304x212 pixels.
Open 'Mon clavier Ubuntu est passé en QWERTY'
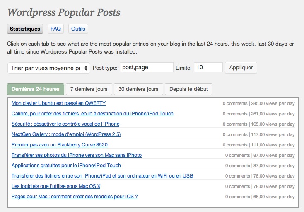pyautogui.click(x=58, y=103)
